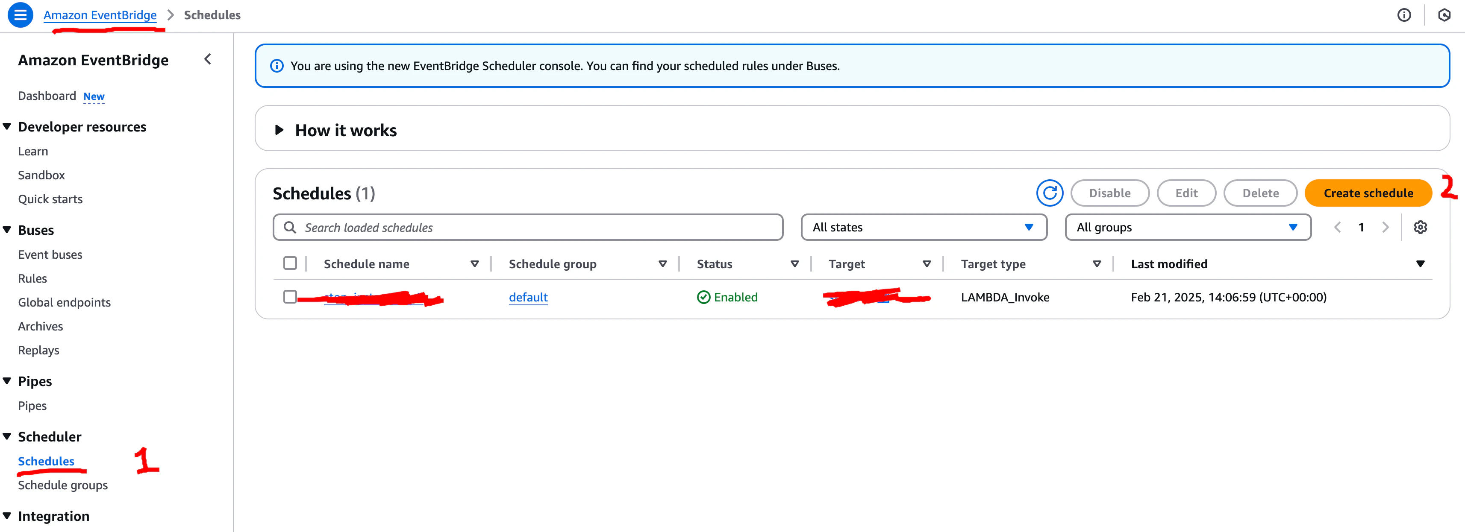Sort by Schedule name column arrow

pos(474,264)
